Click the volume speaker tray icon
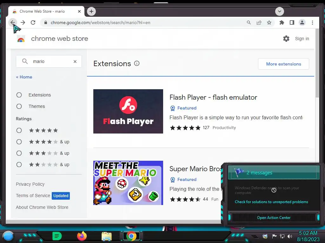Viewport: 325px width, 243px height. [290, 236]
